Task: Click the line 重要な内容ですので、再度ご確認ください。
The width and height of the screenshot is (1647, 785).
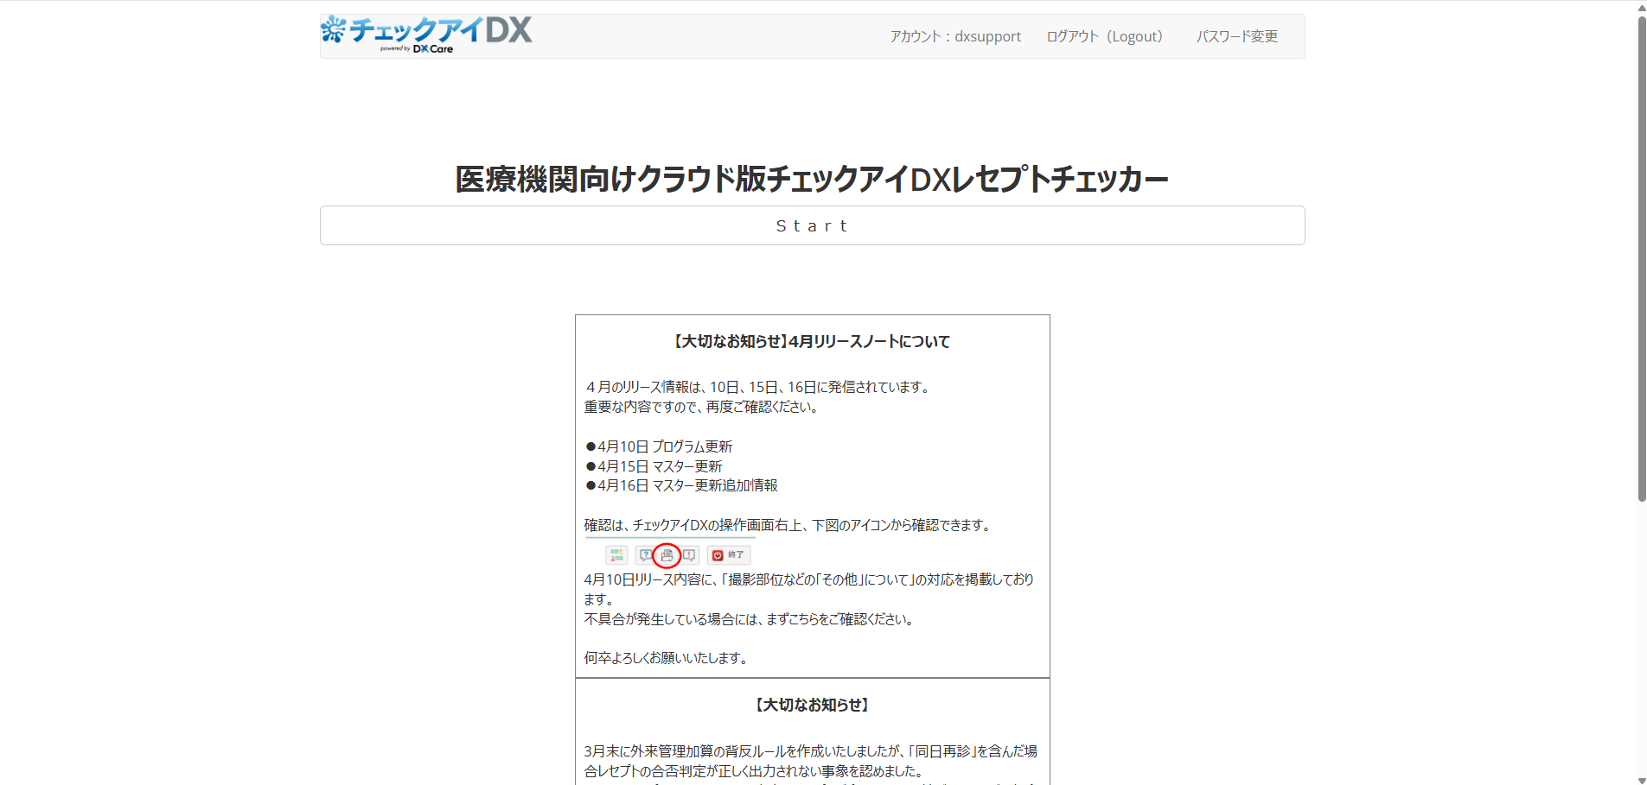Action: click(x=702, y=407)
